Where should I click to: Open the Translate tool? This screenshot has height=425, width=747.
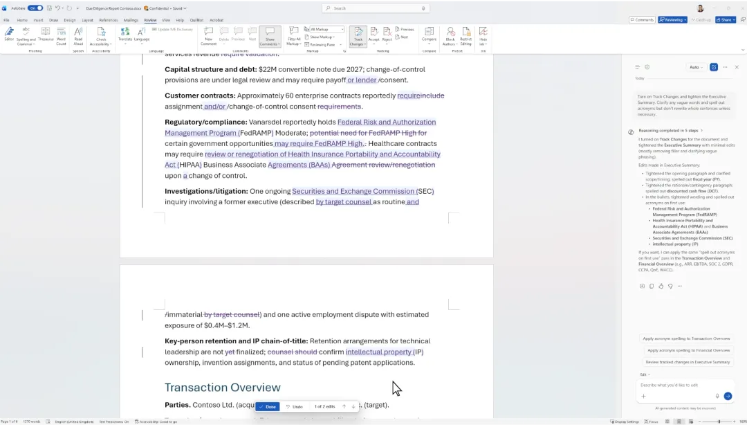(124, 35)
